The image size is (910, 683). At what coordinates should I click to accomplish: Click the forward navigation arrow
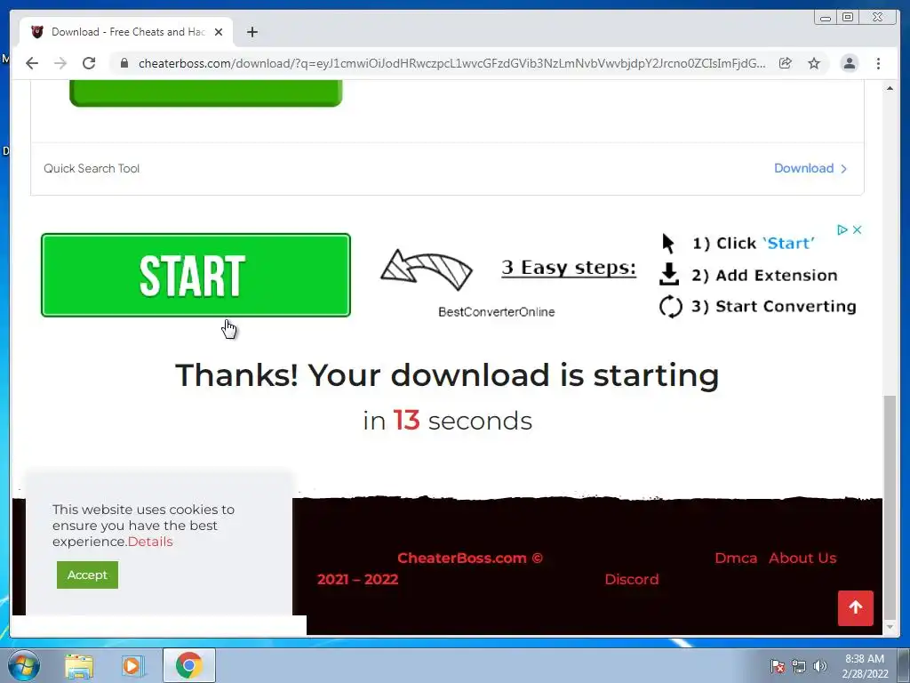[60, 63]
